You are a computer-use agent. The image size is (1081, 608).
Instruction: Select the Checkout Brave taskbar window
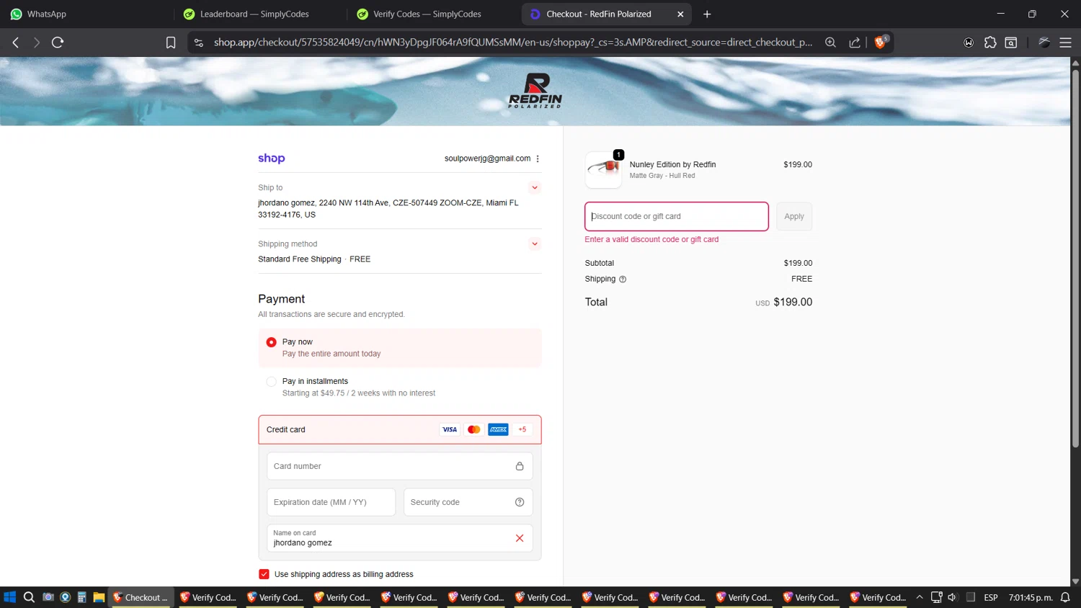coord(141,597)
